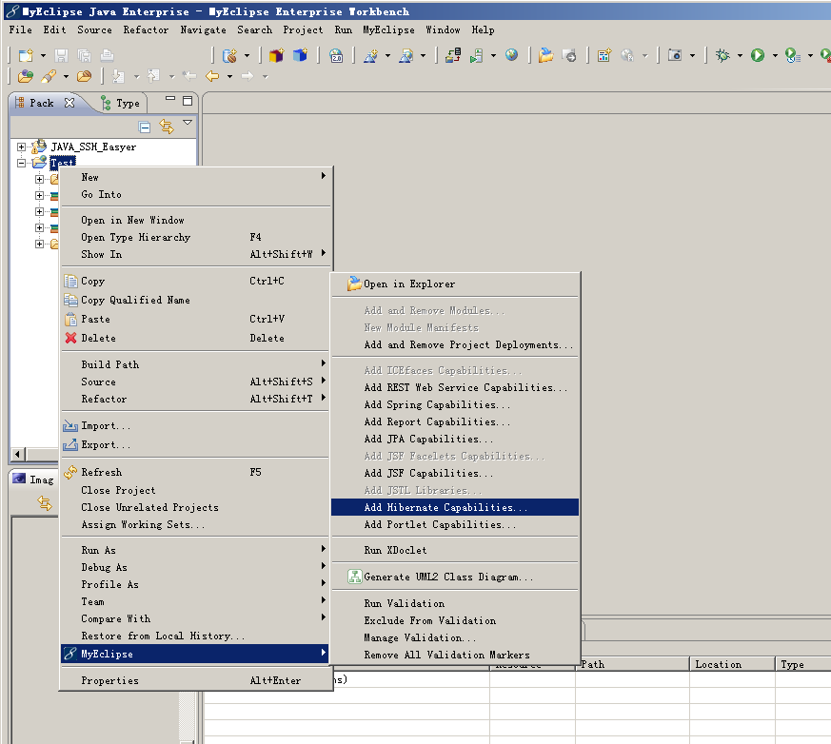
Task: Click the camera capture toolbar icon
Action: (675, 55)
